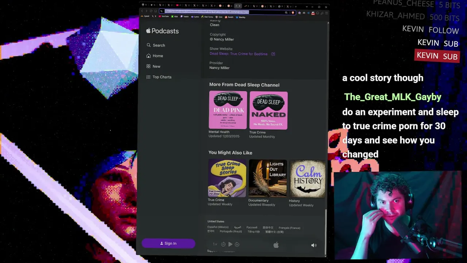Click the 'True Crime' label under True Crime Sleep Stories
467x263 pixels.
point(216,200)
